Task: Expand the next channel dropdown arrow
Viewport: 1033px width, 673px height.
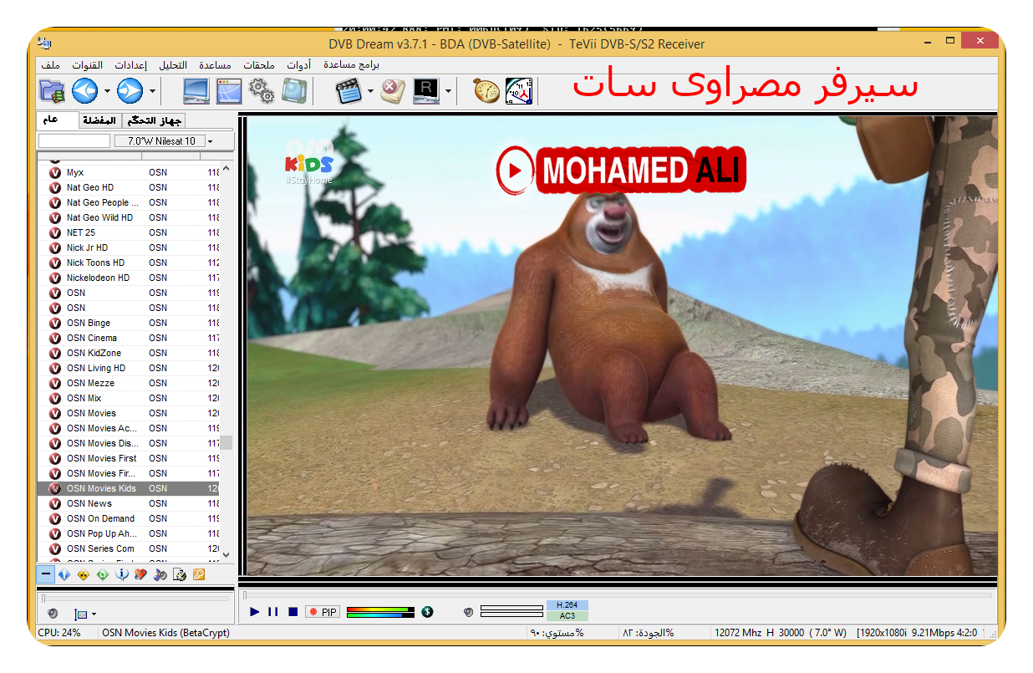Action: point(152,91)
